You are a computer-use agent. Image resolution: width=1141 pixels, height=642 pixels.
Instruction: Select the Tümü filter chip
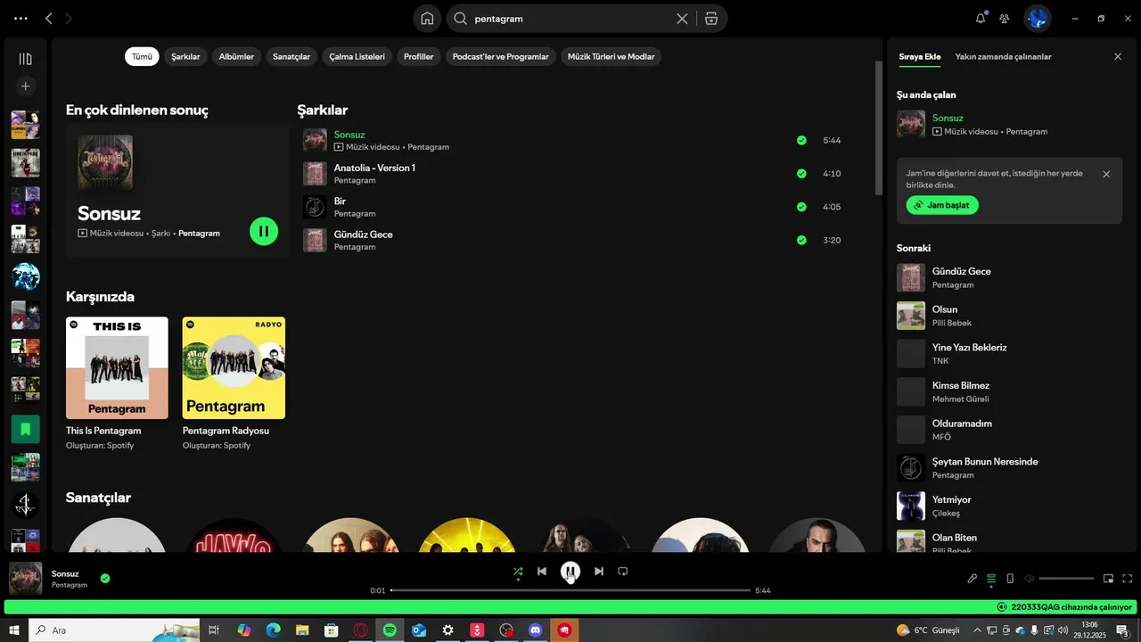pyautogui.click(x=142, y=56)
